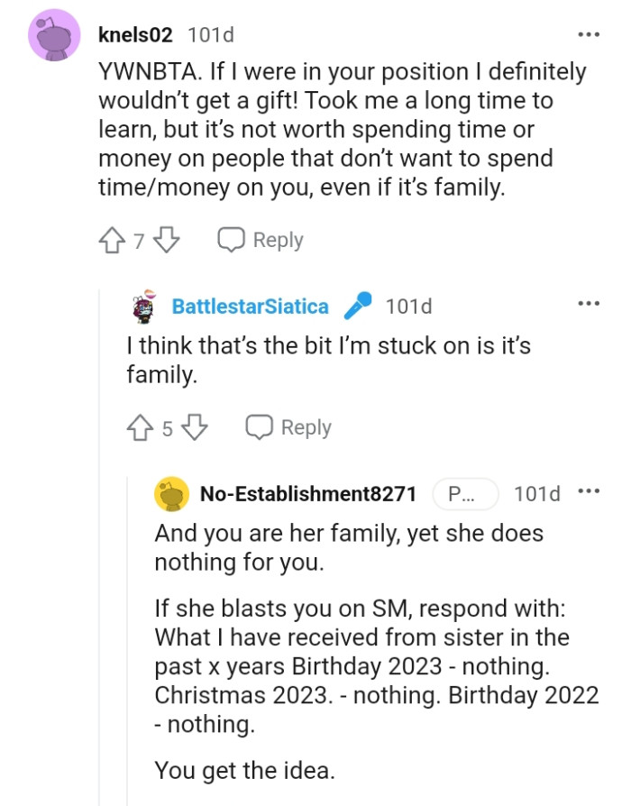Click the speech-bubble icon under BattlestarSiatica's comment
Viewport: 631px width, 806px height.
point(261,427)
